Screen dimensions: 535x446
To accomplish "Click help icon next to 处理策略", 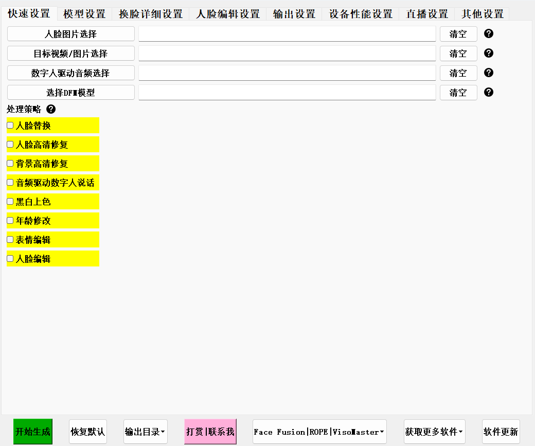I will coord(51,109).
